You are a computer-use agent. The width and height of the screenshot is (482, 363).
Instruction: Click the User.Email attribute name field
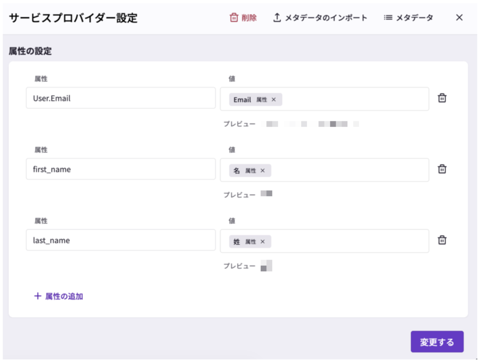pyautogui.click(x=120, y=98)
